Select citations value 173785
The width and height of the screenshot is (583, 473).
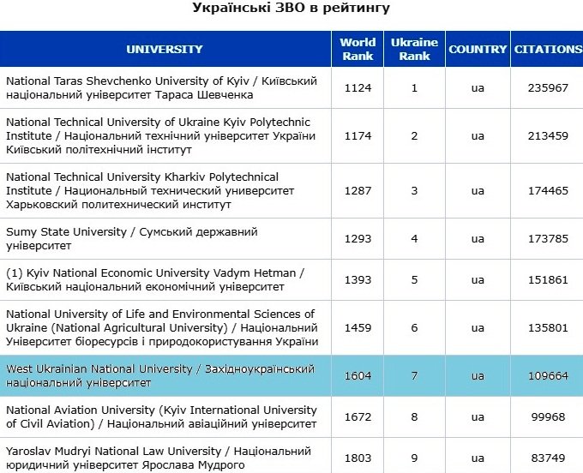(x=548, y=239)
